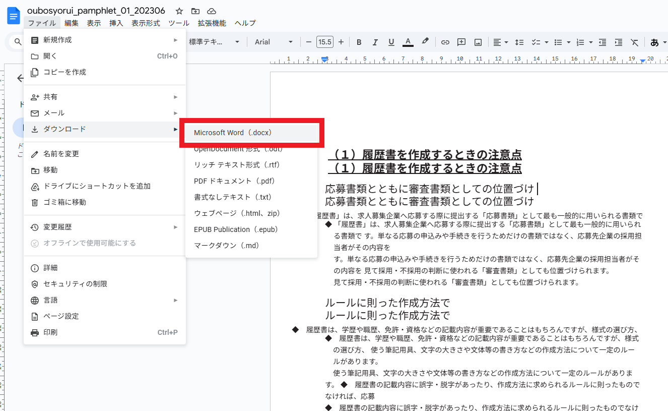This screenshot has height=411, width=668.
Task: Choose 名前を変更
Action: click(x=105, y=154)
